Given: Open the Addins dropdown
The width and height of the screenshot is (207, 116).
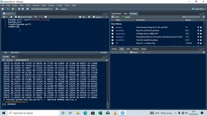Looking at the screenshot, I should (65, 9).
